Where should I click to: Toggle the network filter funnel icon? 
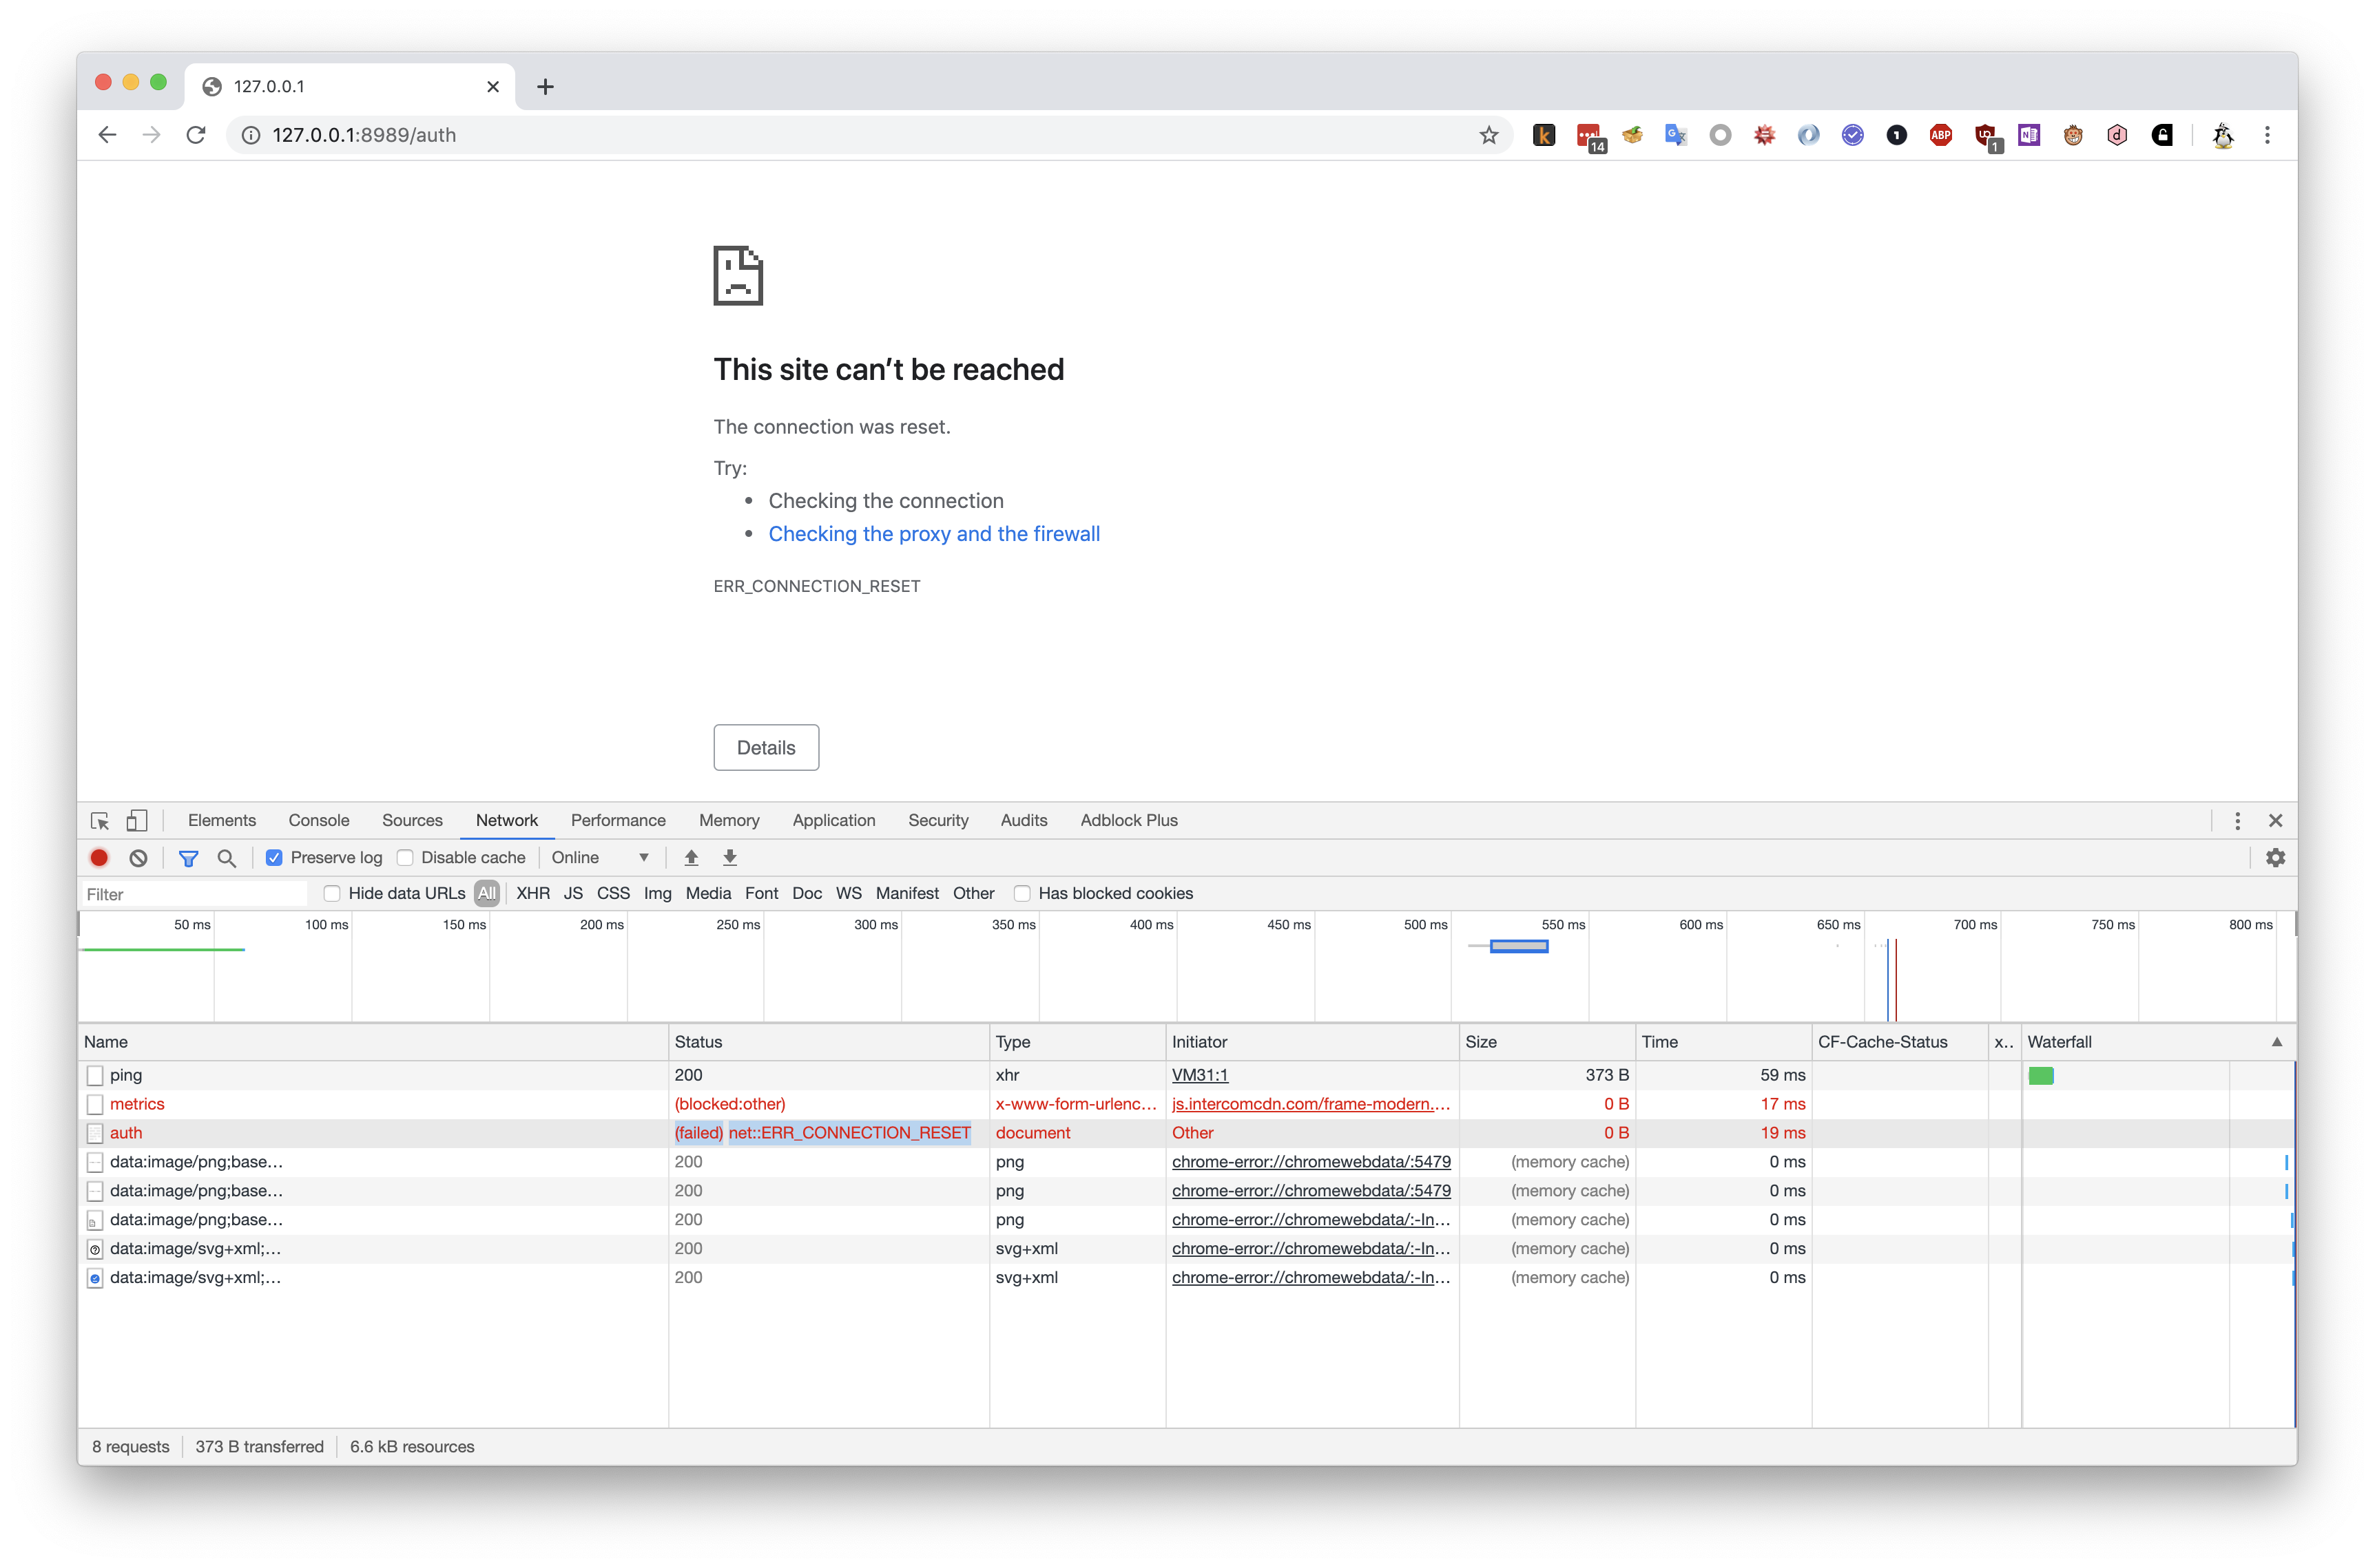pyautogui.click(x=188, y=857)
